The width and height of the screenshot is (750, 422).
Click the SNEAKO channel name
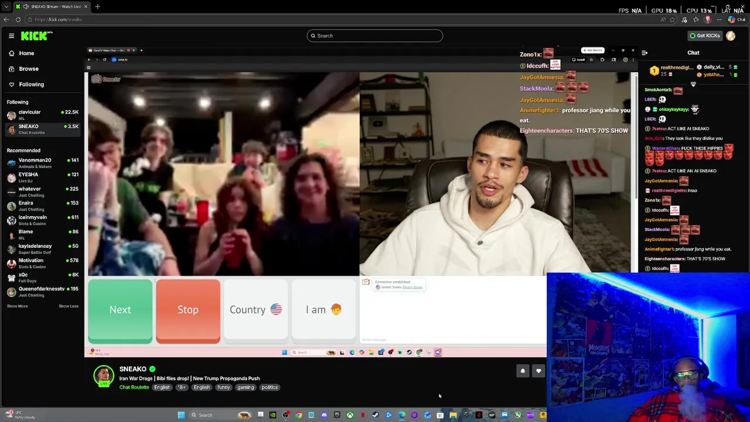tap(133, 369)
